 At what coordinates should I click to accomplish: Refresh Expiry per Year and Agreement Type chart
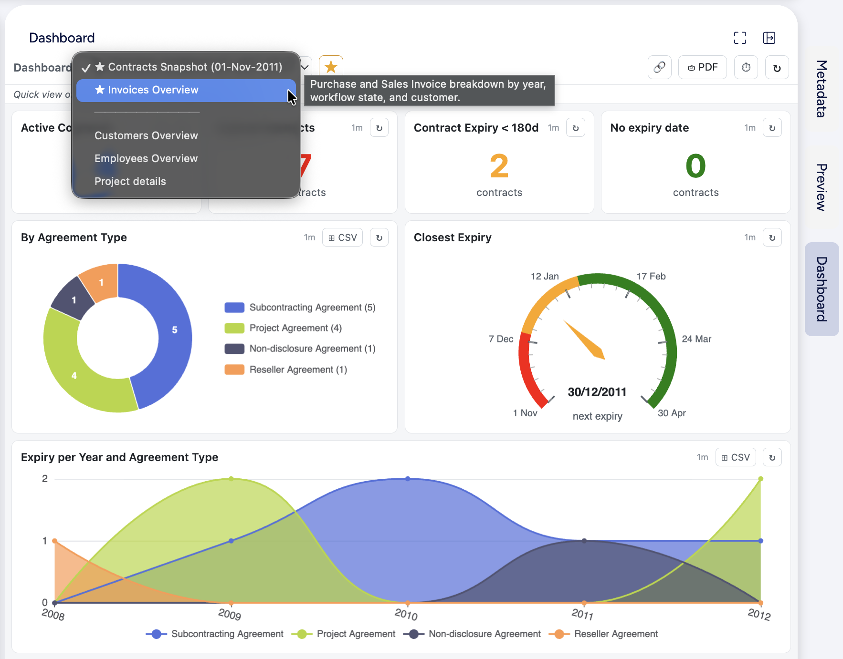click(772, 457)
